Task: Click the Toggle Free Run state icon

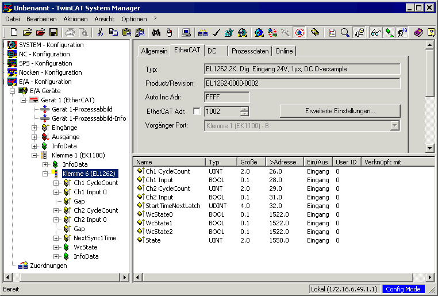Action: tap(299, 33)
